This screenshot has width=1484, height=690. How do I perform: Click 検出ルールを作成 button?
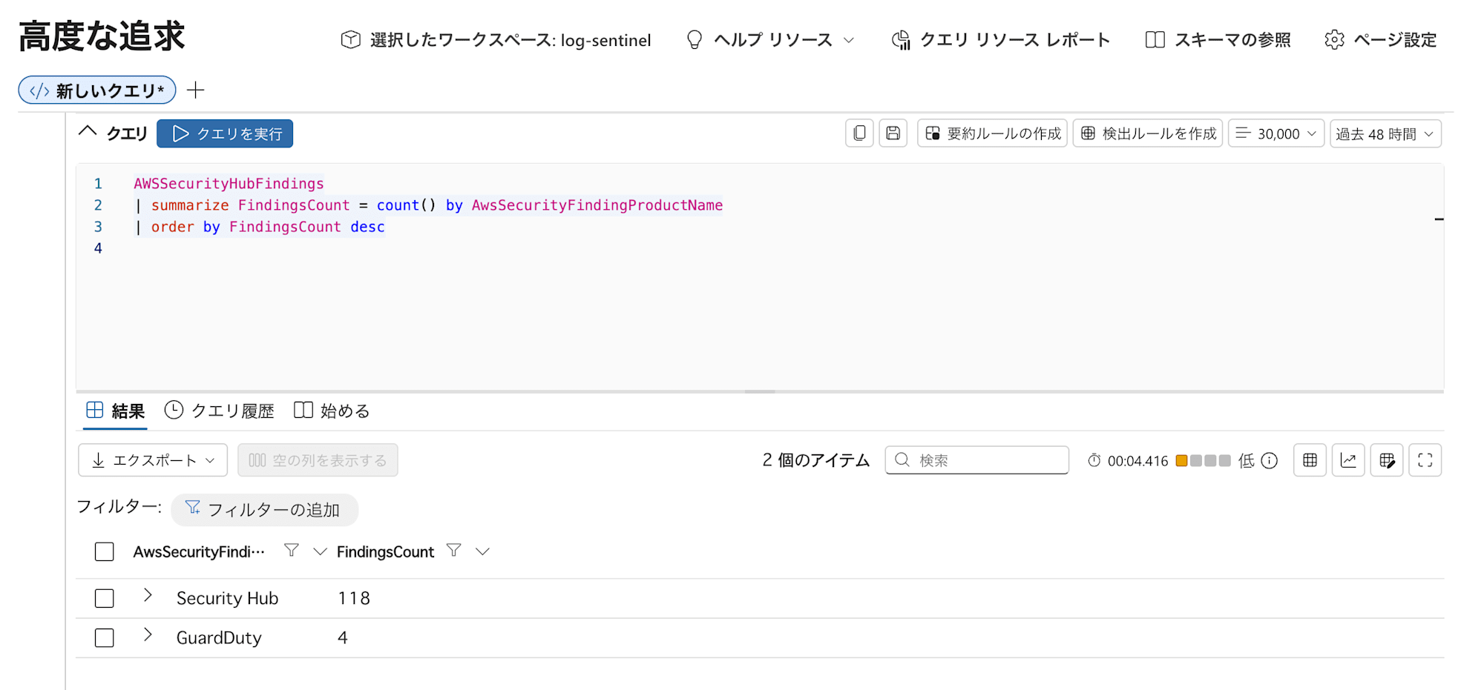[x=1148, y=133]
